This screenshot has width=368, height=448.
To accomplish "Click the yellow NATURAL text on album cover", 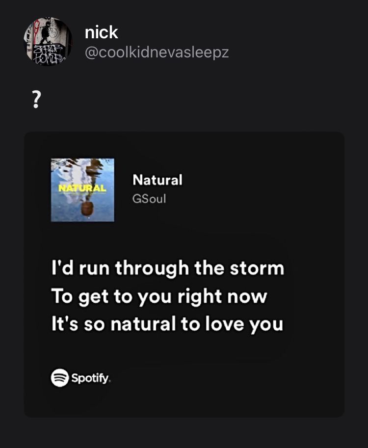I will [82, 187].
